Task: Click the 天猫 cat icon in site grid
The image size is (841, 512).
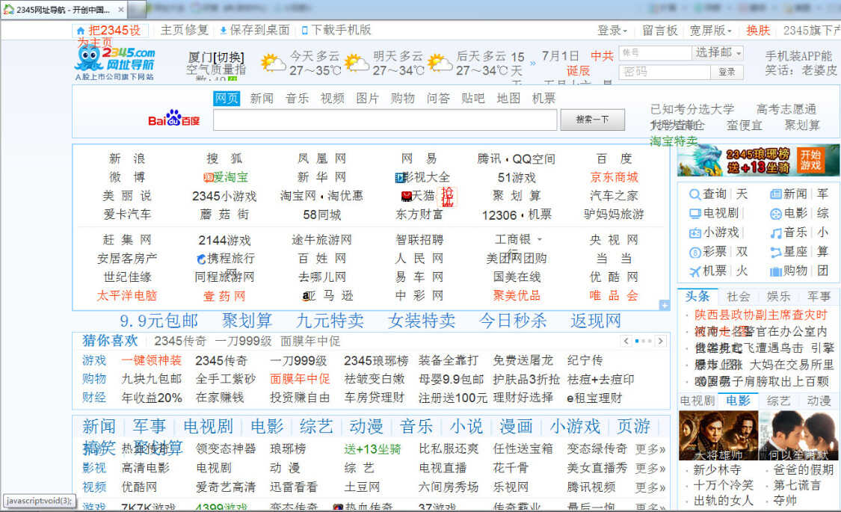Action: (407, 197)
